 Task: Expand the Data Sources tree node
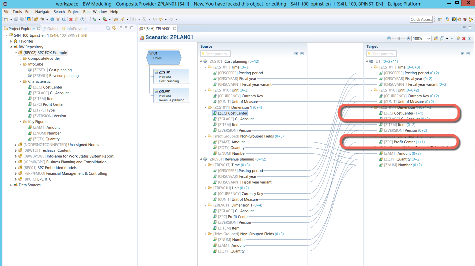11,185
